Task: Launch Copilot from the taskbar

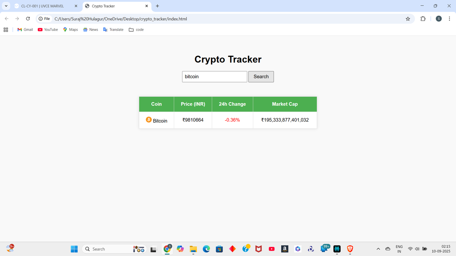Action: [x=180, y=249]
